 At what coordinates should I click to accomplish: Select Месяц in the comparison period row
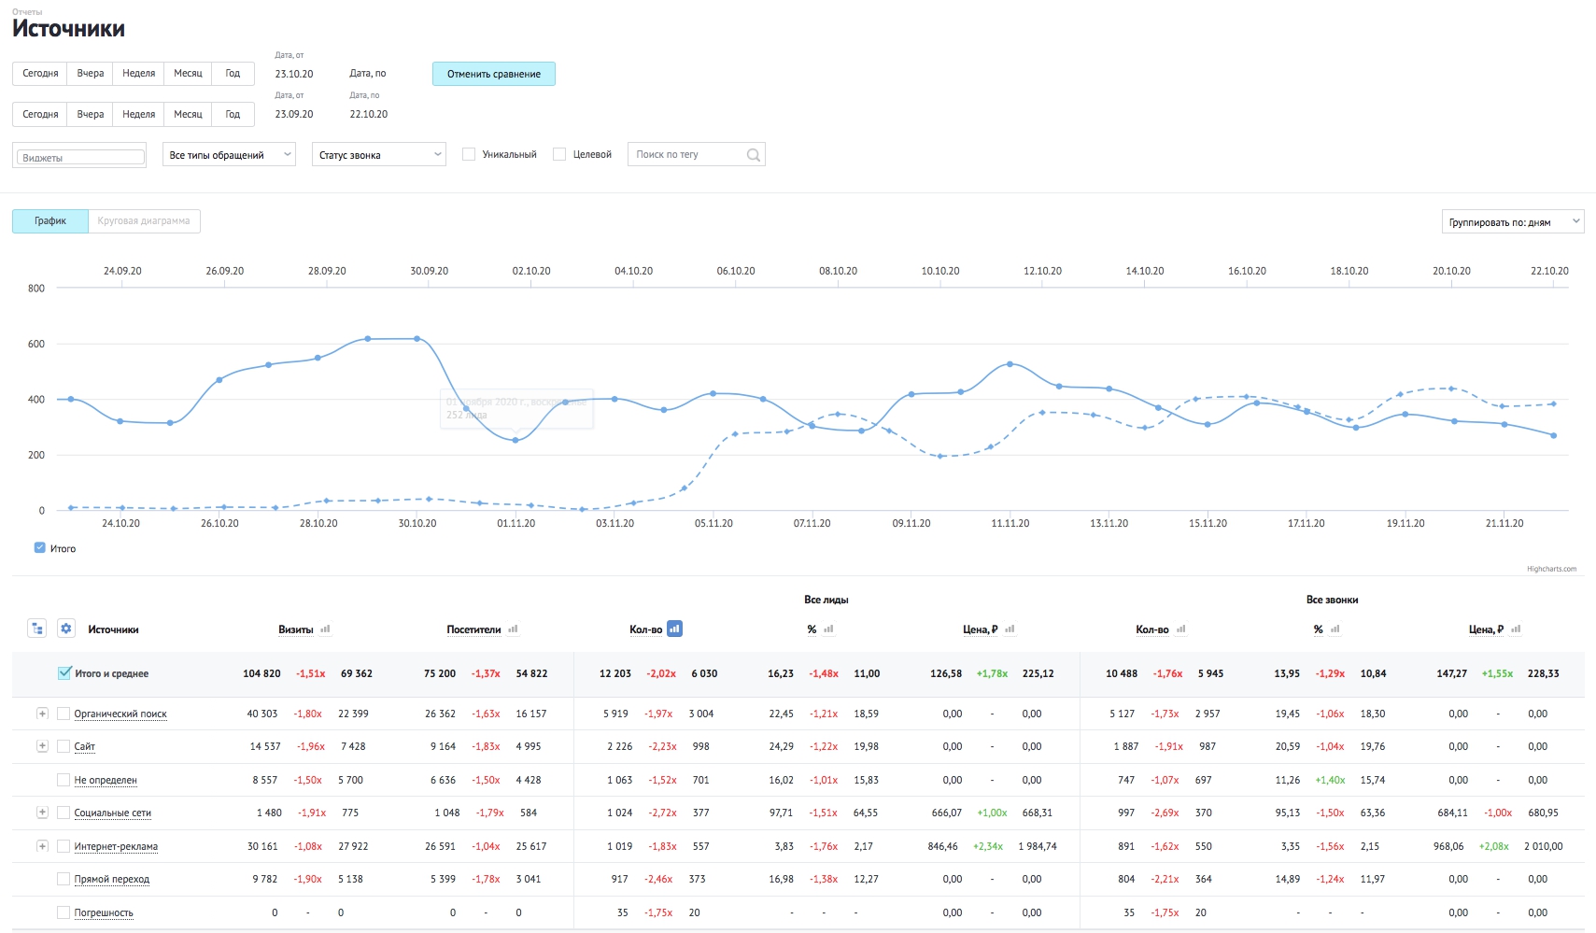pyautogui.click(x=188, y=114)
